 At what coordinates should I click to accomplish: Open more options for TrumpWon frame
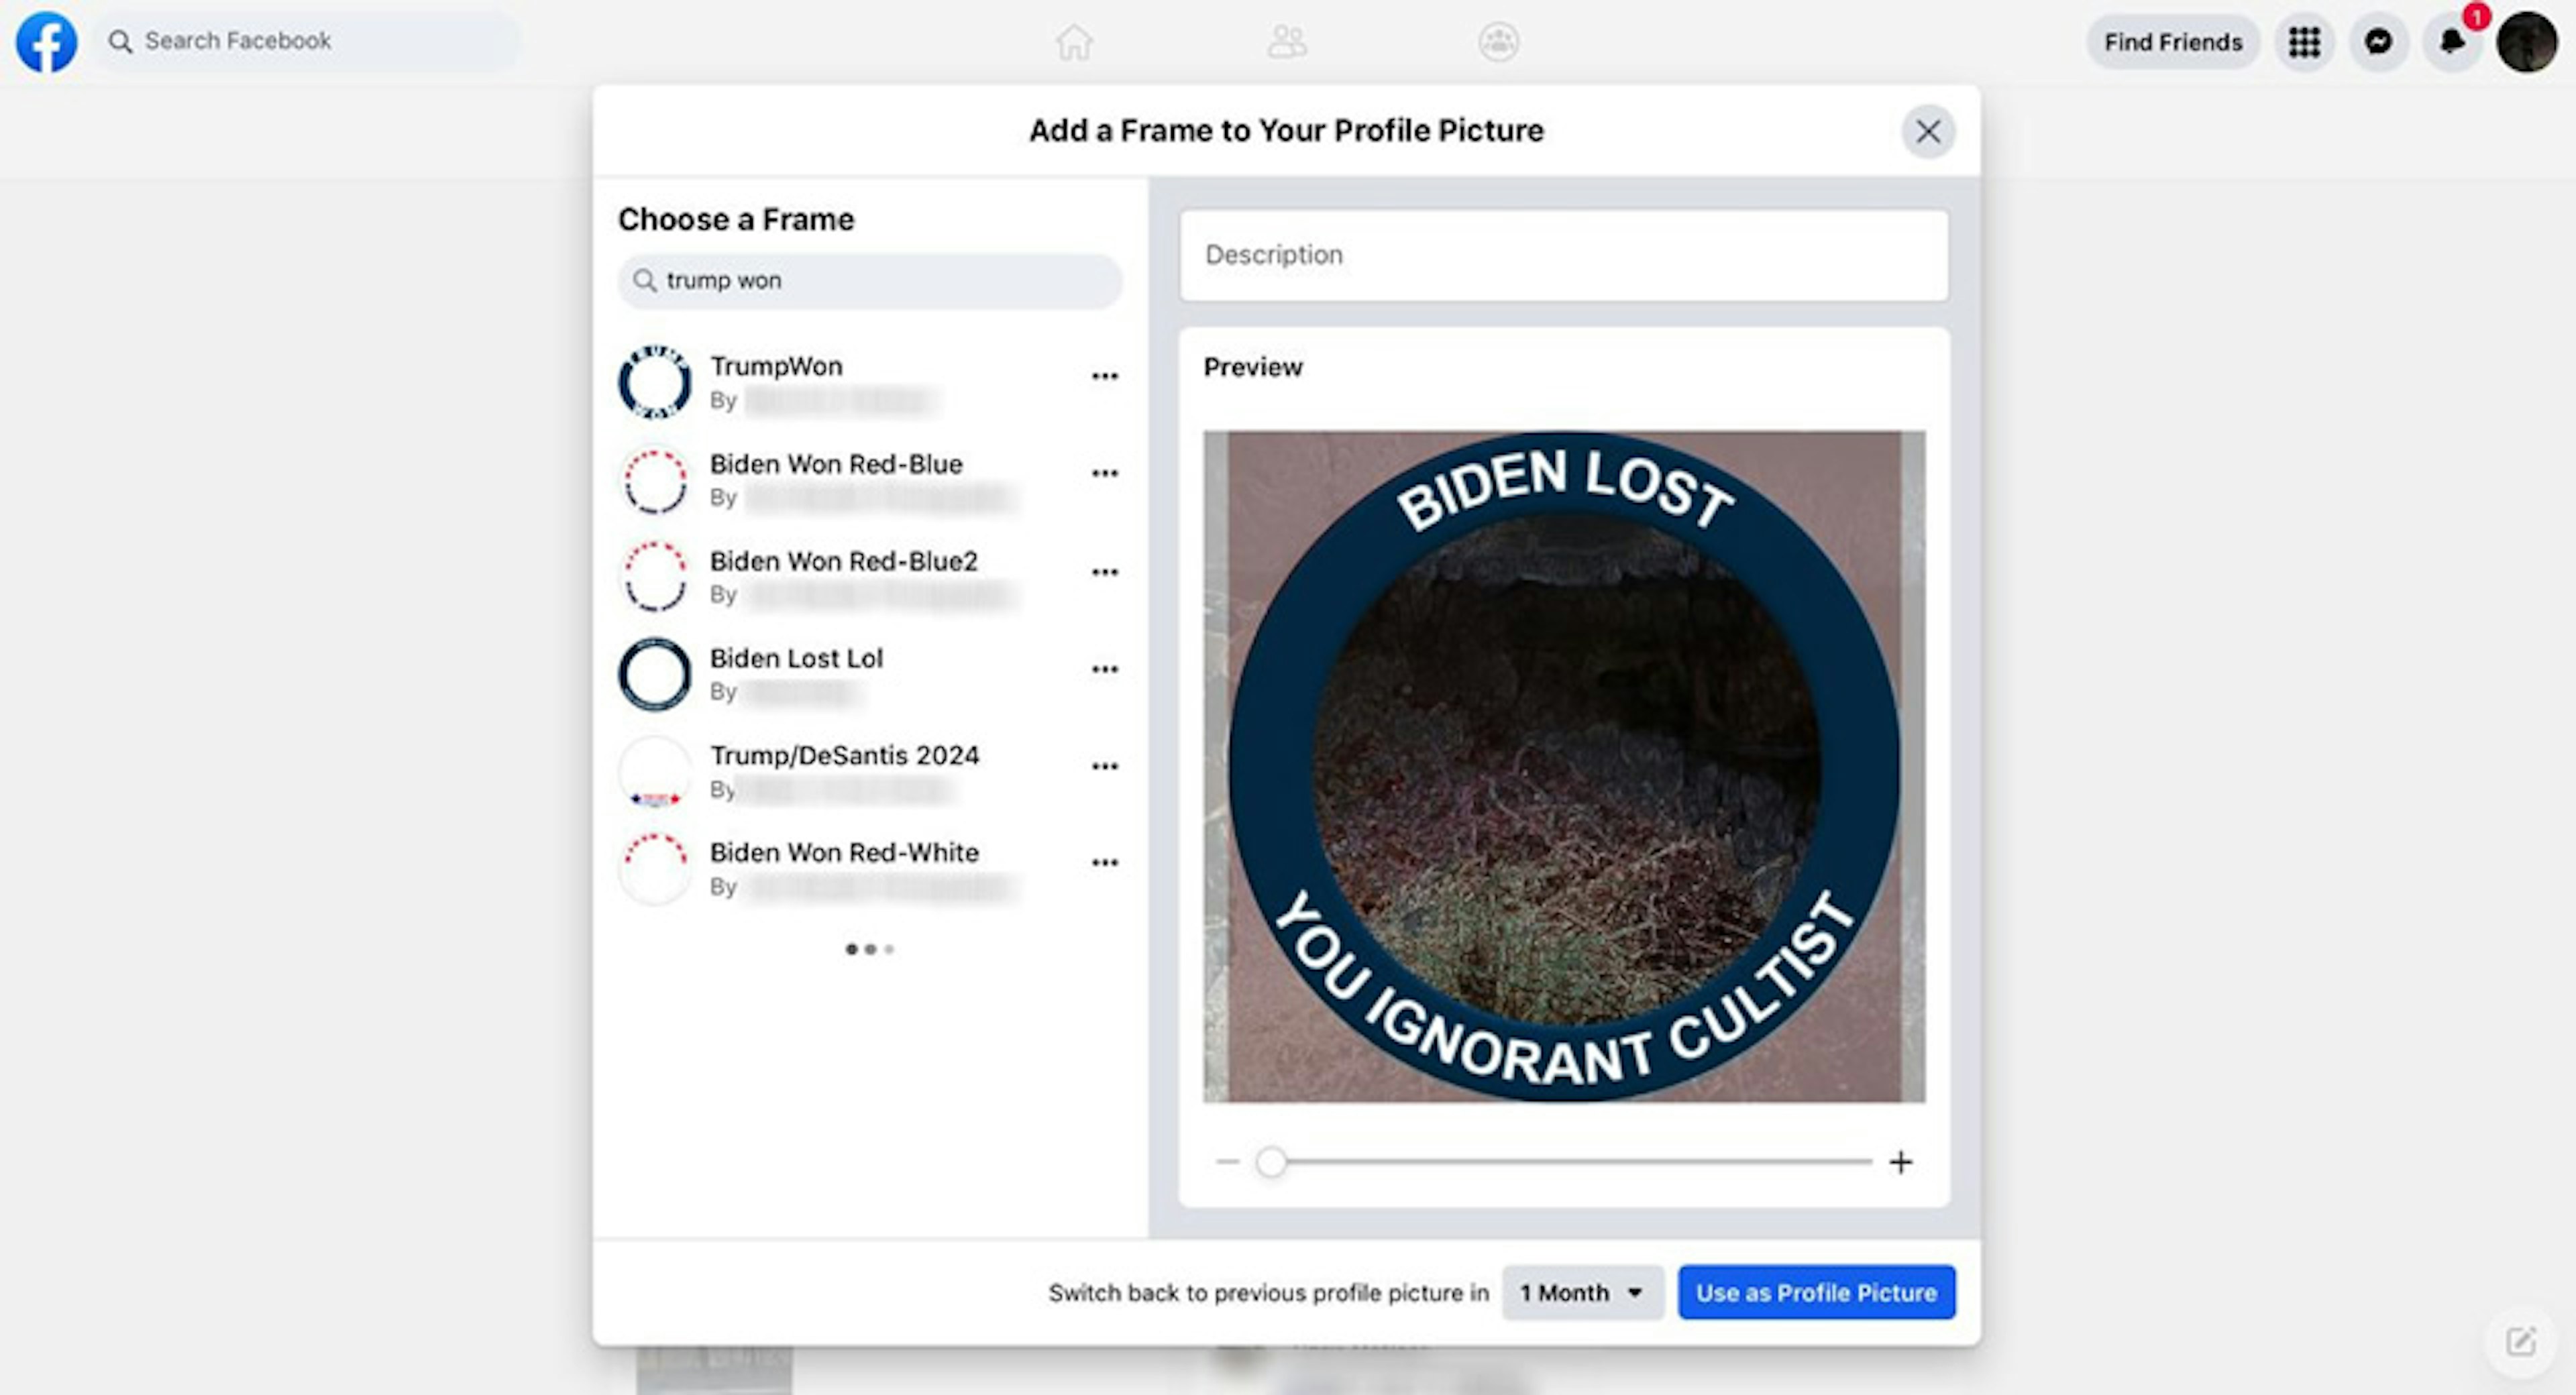pyautogui.click(x=1105, y=377)
